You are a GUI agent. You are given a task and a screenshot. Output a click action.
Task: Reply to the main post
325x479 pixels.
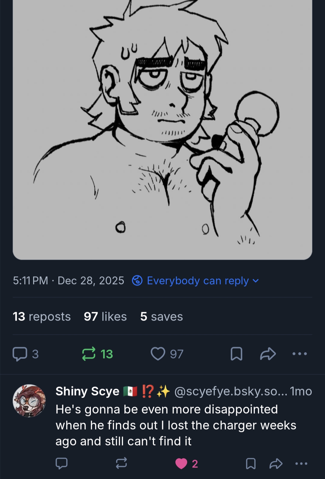[x=20, y=354]
